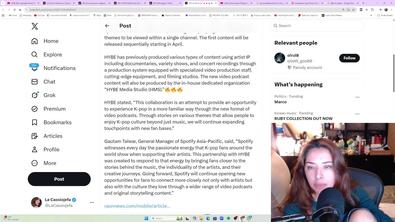
Task: Click Chrome icon in taskbar
Action: click(x=242, y=218)
